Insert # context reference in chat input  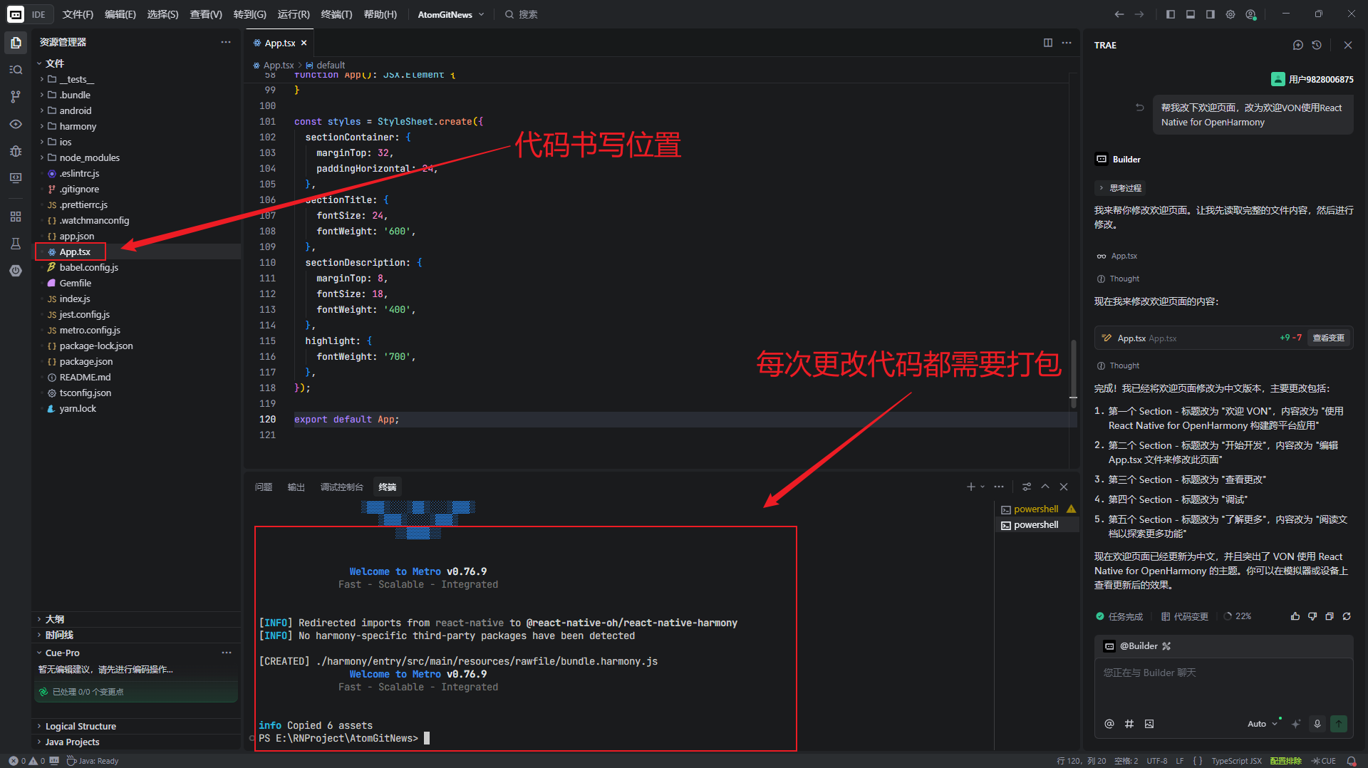(x=1129, y=724)
